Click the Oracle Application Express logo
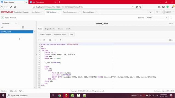Screen dimensions: 175x98 pos(15,12)
